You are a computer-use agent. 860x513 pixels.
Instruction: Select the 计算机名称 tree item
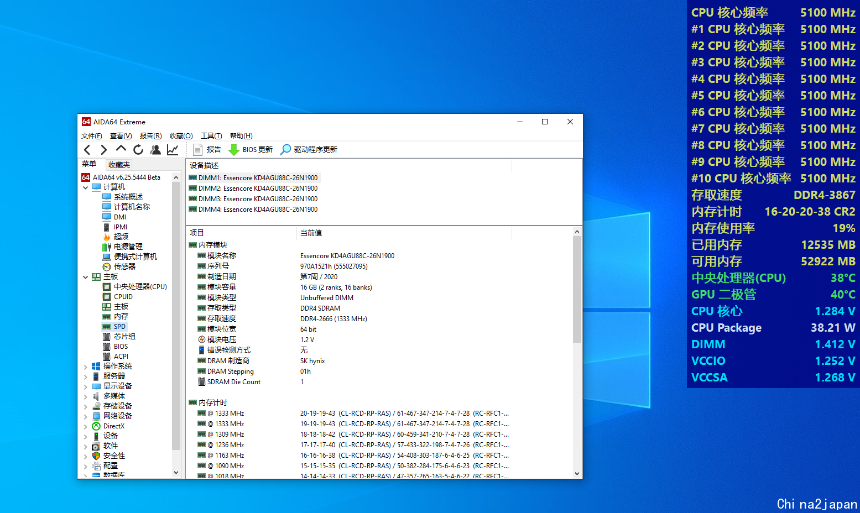coord(126,207)
